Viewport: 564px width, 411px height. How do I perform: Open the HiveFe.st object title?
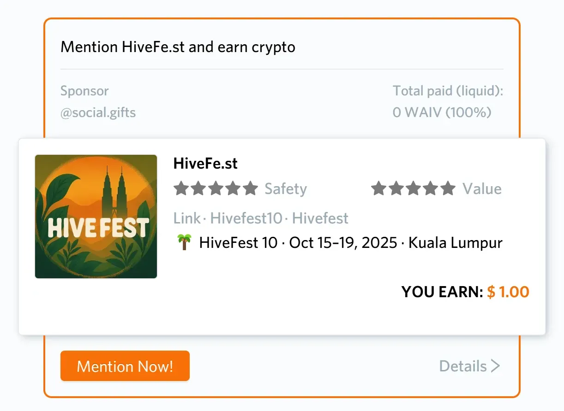click(205, 163)
